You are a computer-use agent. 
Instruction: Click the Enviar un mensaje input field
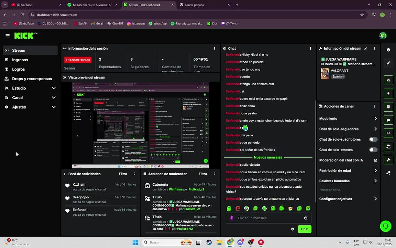pos(268,218)
